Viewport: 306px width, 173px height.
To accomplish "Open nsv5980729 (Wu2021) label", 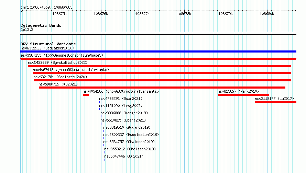I will [x=58, y=84].
